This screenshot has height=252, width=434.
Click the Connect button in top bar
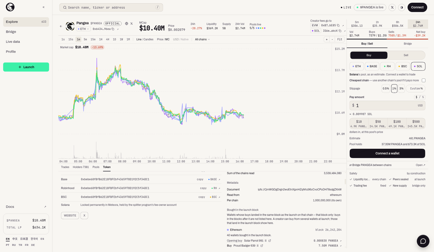pos(417,7)
